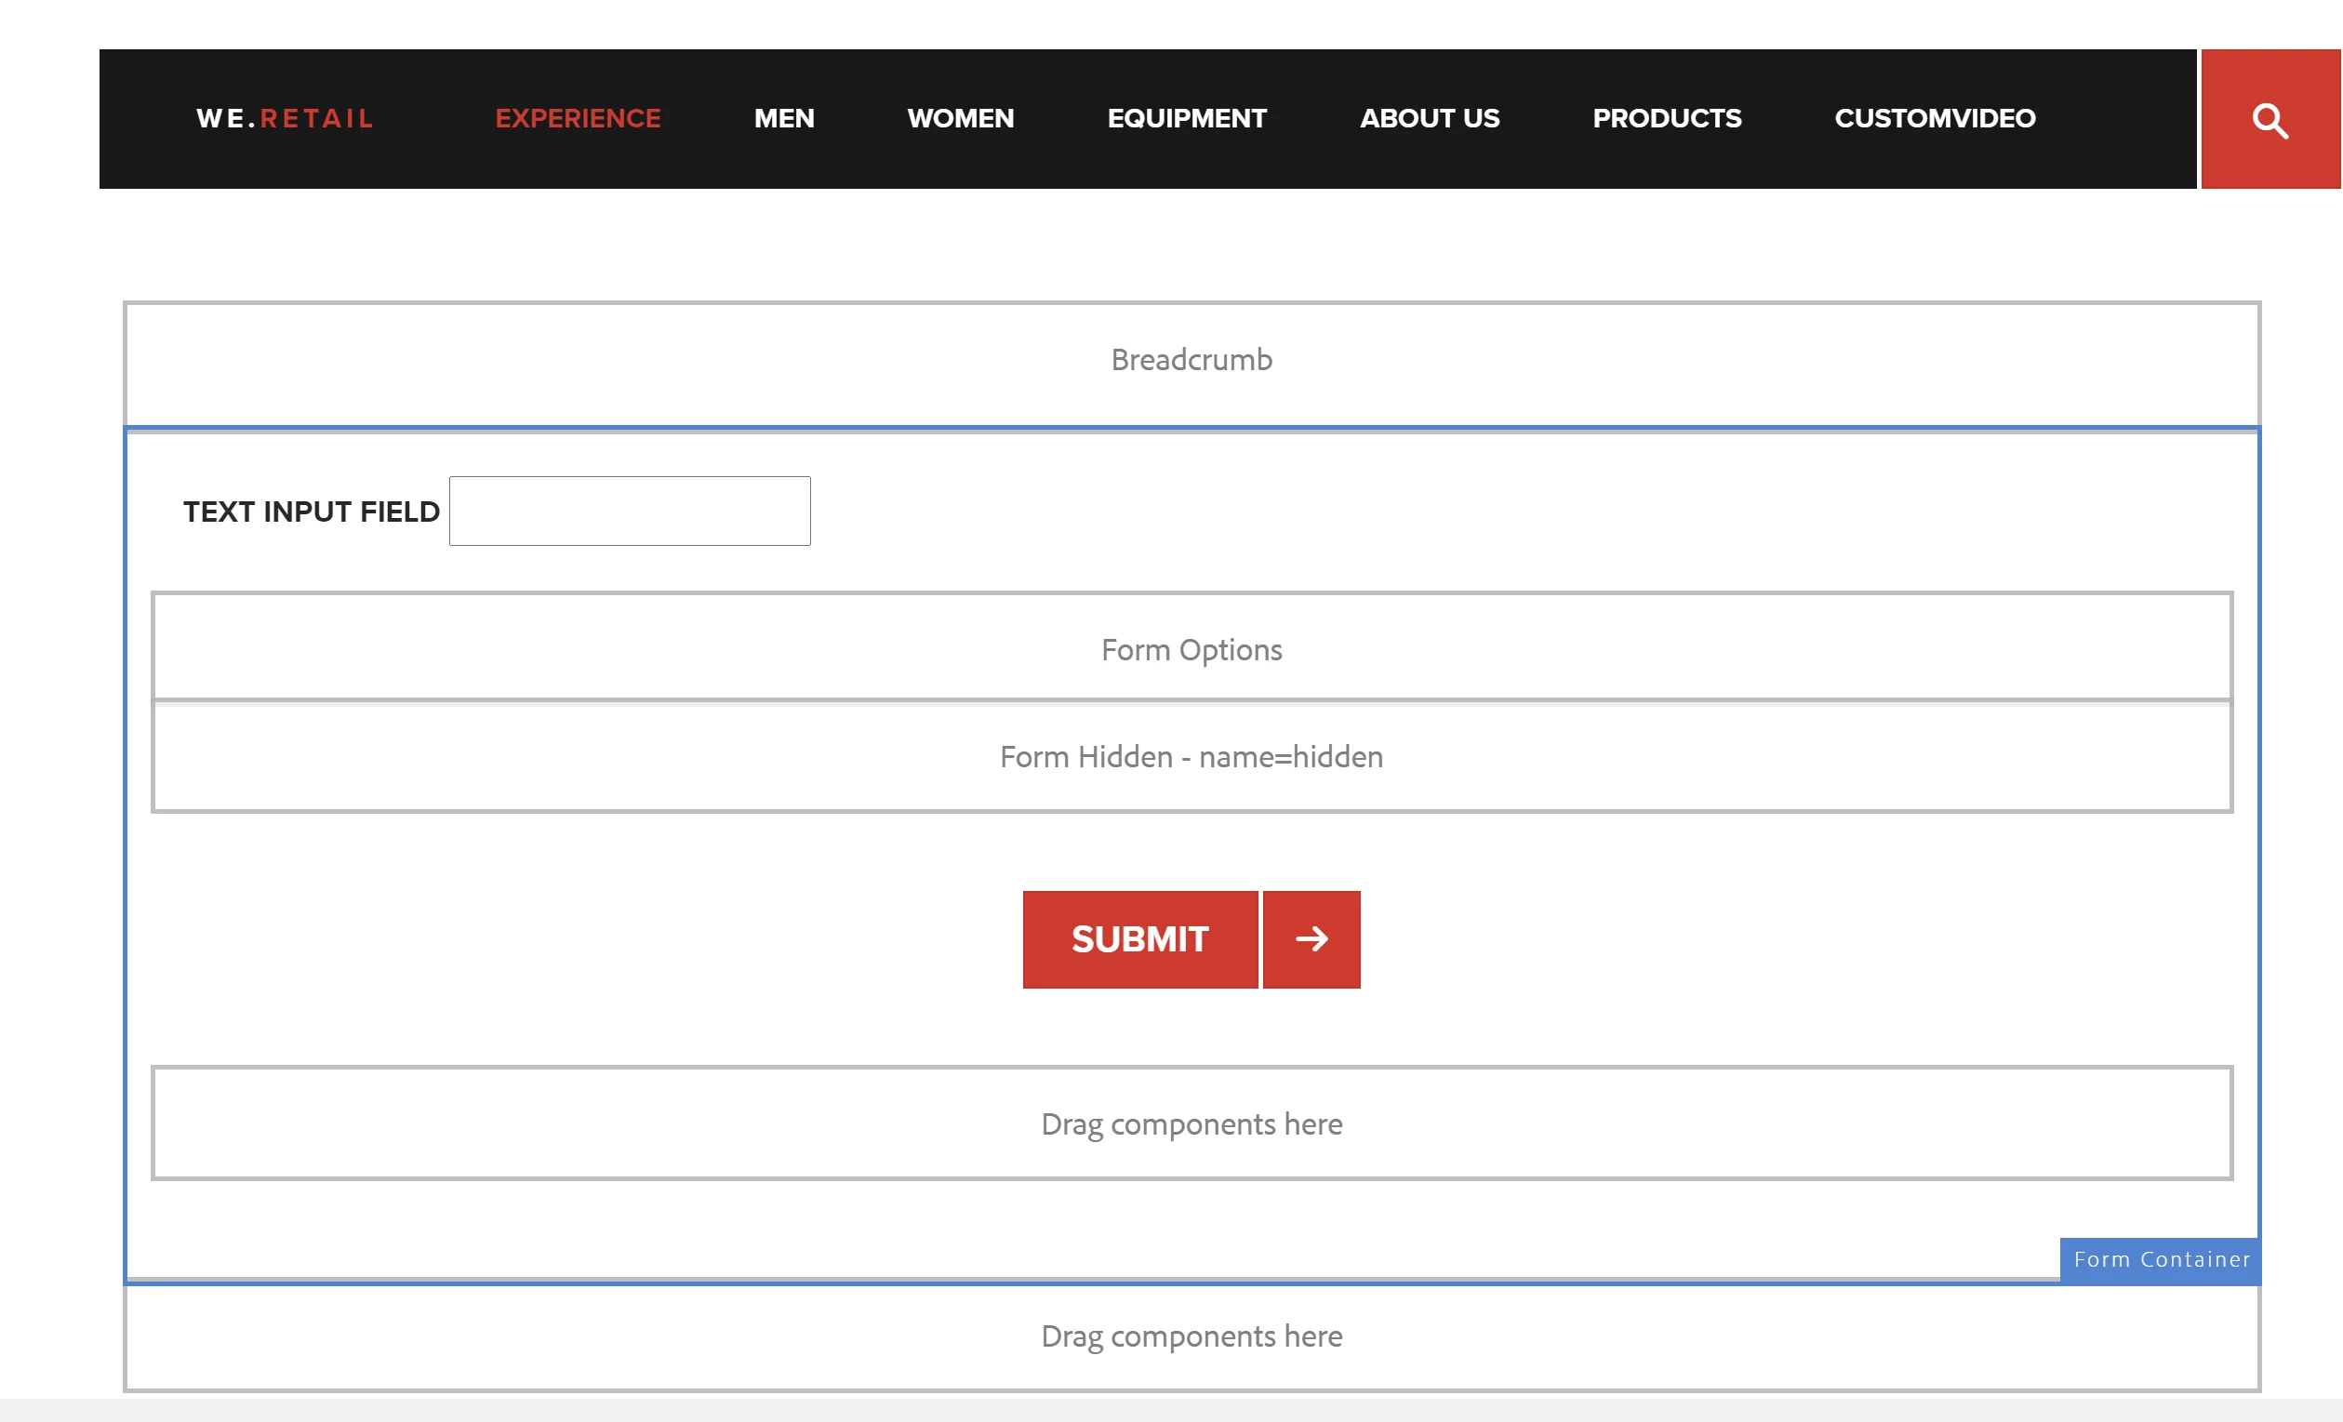Click the WE.RETAIL logo
Screen dimensions: 2343x1422
click(285, 119)
